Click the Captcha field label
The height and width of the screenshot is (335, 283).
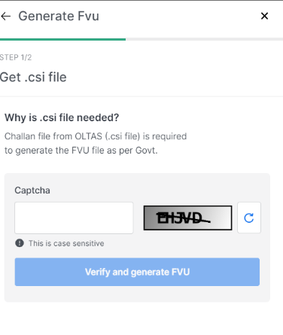click(x=32, y=190)
